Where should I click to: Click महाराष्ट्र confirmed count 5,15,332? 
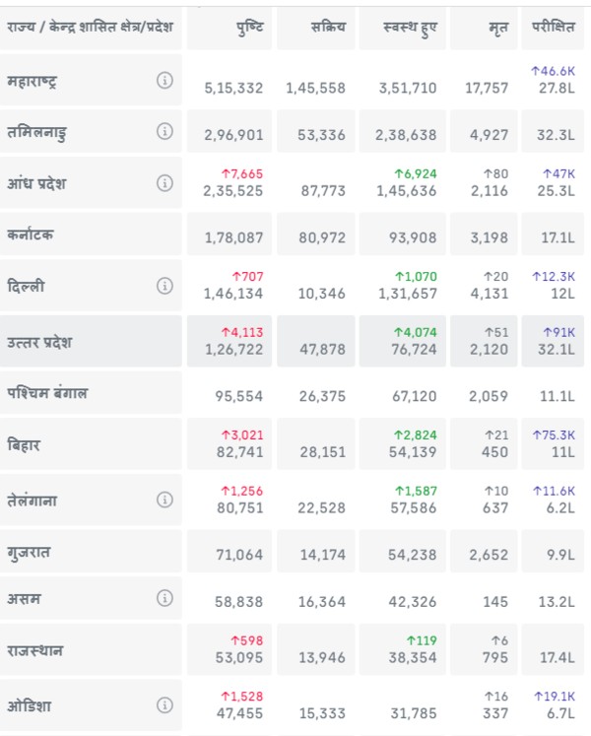(233, 88)
